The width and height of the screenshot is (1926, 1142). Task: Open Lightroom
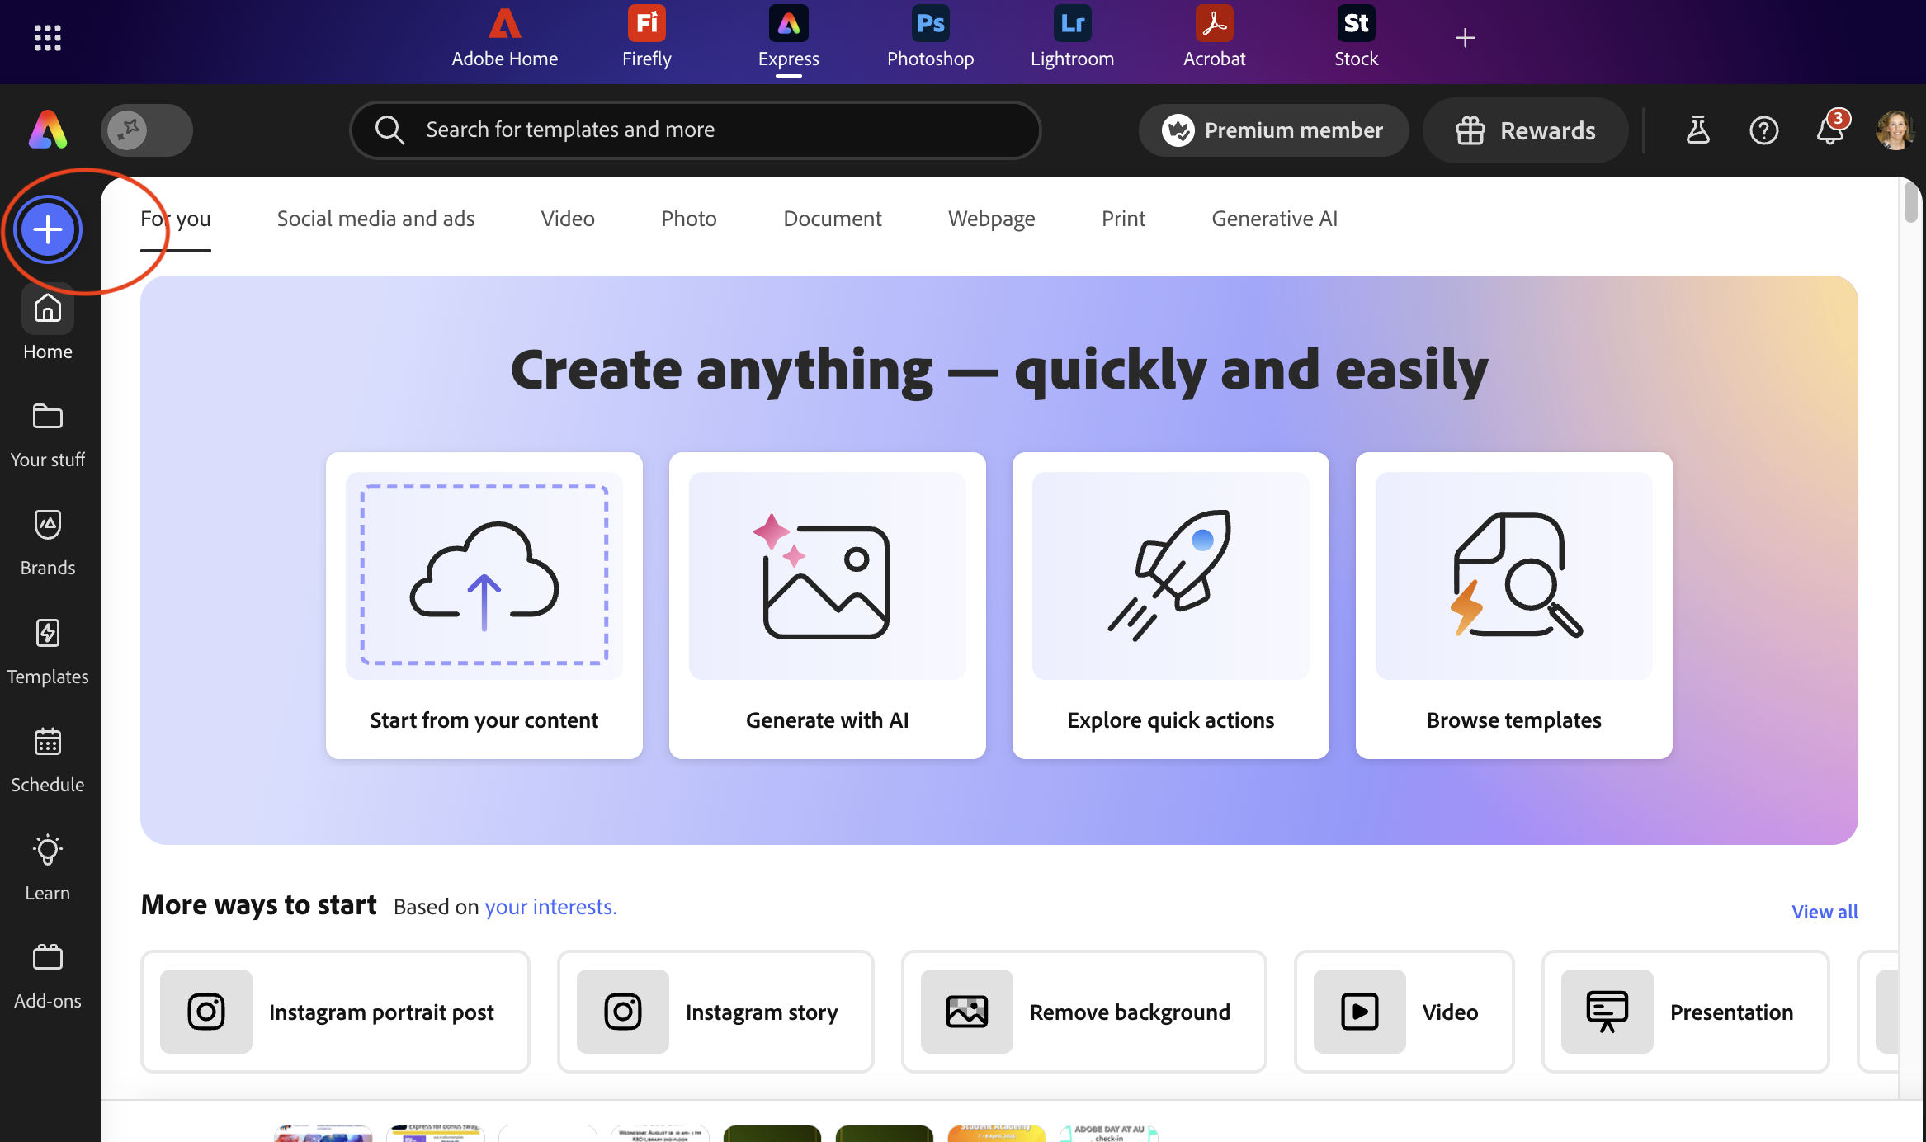click(x=1072, y=37)
